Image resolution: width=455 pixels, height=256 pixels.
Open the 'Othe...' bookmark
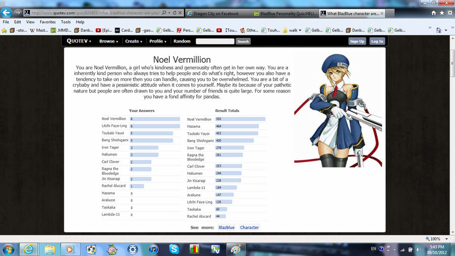(x=249, y=30)
